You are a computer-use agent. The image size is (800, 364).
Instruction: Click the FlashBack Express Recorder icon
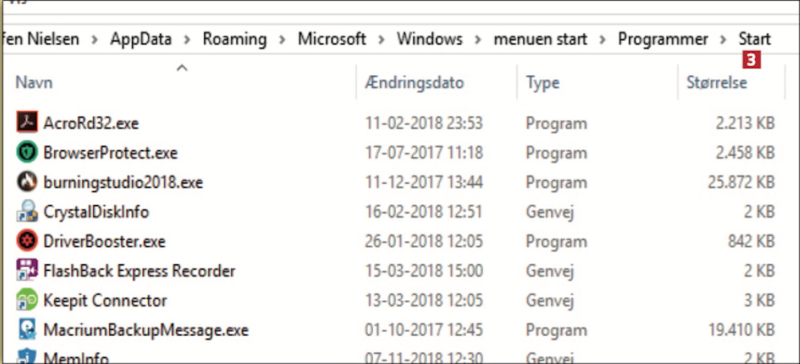27,270
